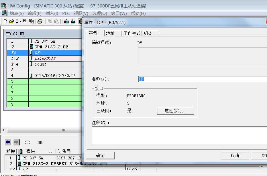Image resolution: width=267 pixels, height=176 pixels.
Task: Click the 取消 button
Action: click(x=235, y=156)
